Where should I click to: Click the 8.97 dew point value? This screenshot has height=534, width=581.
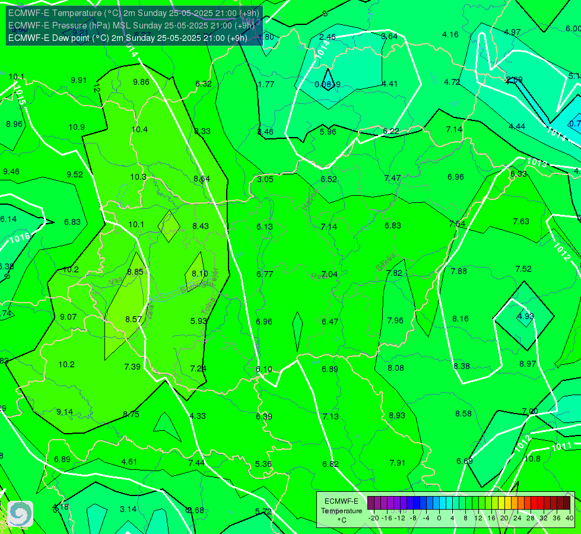(x=528, y=364)
